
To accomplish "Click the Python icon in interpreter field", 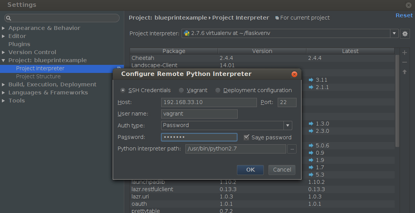I will [x=187, y=33].
